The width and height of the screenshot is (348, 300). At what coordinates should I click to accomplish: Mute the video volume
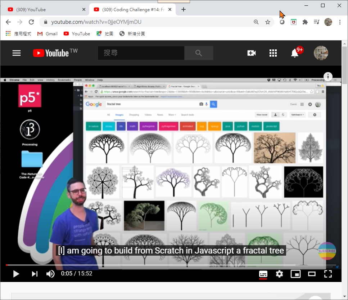50,274
